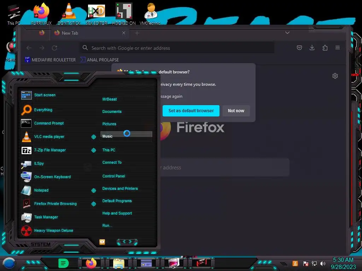This screenshot has height=271, width=362.
Task: Reload the page in Firefox
Action: pyautogui.click(x=54, y=48)
